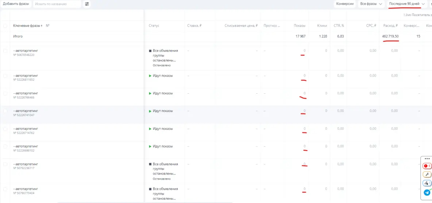Image resolution: width=432 pixels, height=203 pixels.
Task: Click stopped square icon for phrase 50792236717
Action: [150, 164]
